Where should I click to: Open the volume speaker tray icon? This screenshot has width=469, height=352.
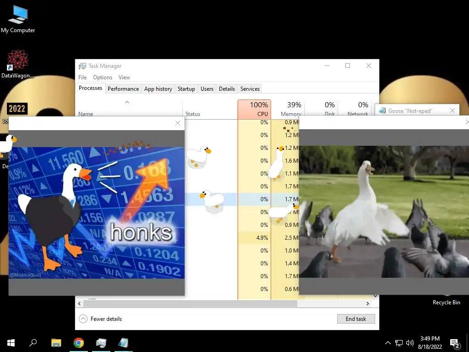pyautogui.click(x=410, y=343)
